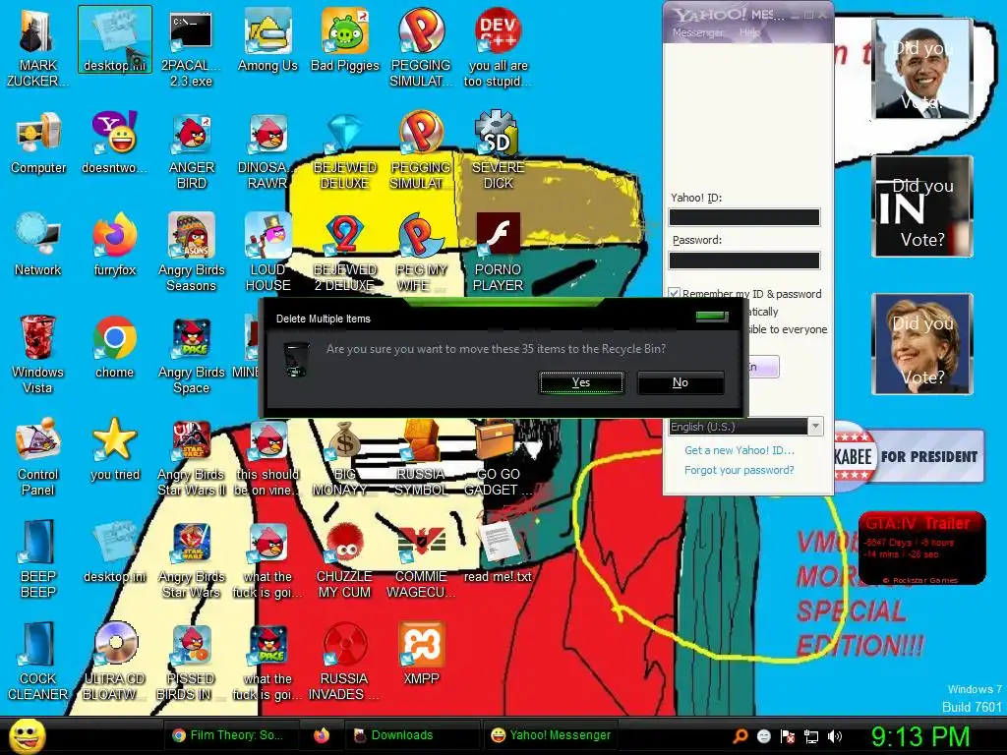Open the Hillary 'Did you Vote?' gadget
The height and width of the screenshot is (755, 1007).
pos(922,343)
